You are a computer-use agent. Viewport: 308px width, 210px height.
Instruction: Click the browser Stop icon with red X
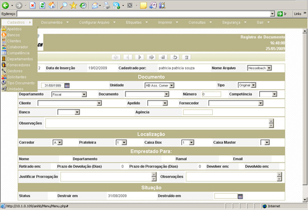click(32, 5)
